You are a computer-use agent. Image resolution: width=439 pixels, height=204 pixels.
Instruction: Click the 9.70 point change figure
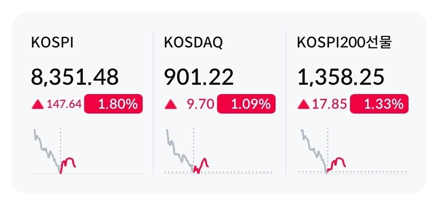click(201, 104)
